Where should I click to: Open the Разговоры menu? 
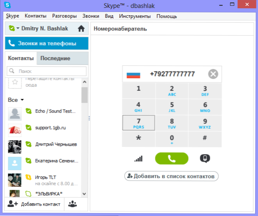click(x=64, y=16)
